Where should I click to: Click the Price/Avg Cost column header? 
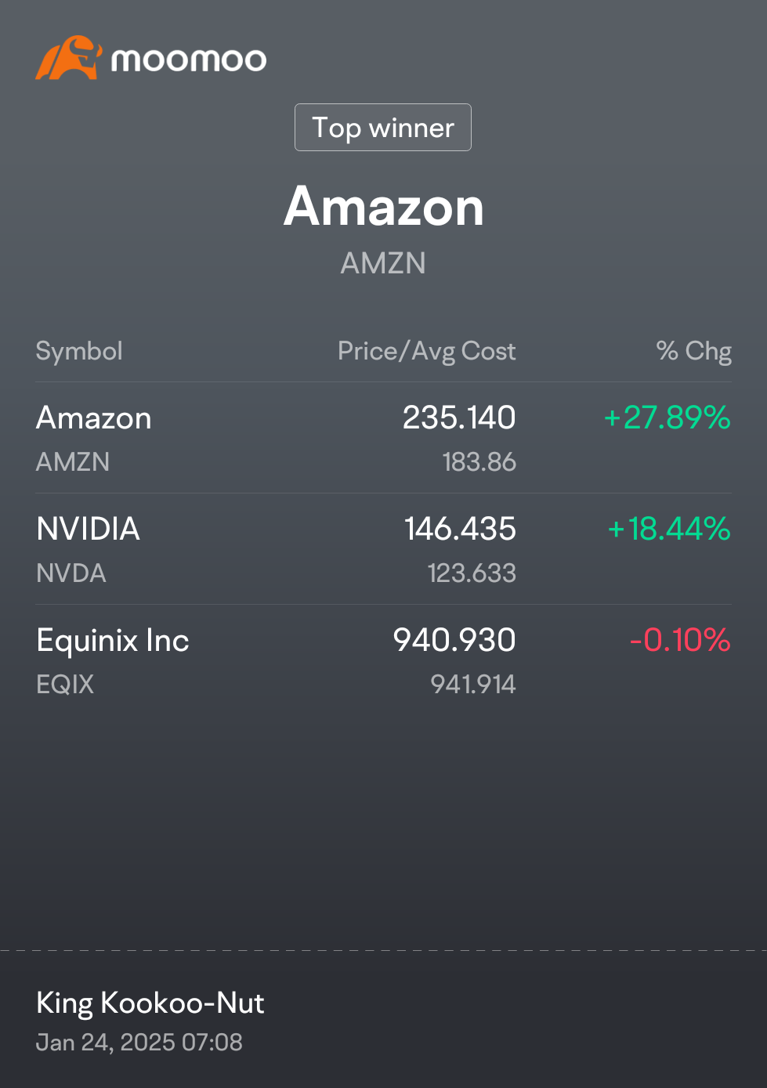(427, 351)
